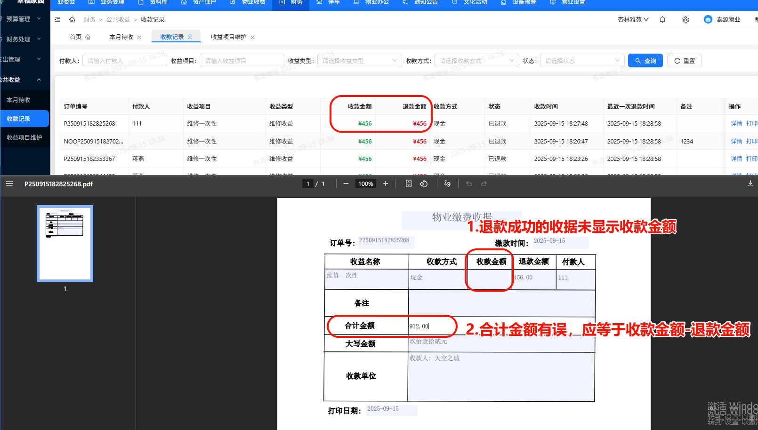Click the 查询 search button
758x430 pixels.
645,60
